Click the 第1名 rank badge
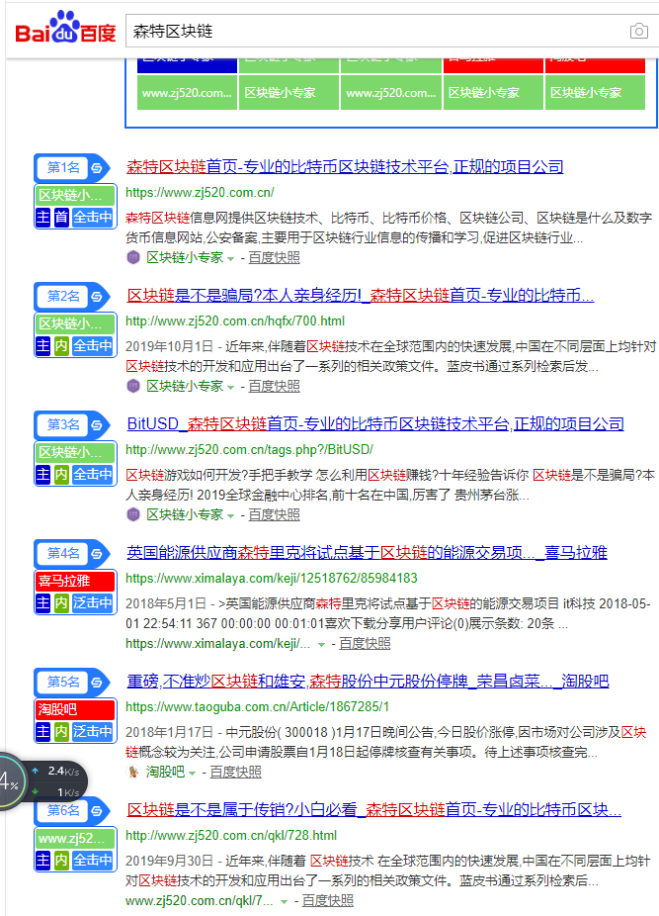The image size is (659, 916). click(x=62, y=168)
